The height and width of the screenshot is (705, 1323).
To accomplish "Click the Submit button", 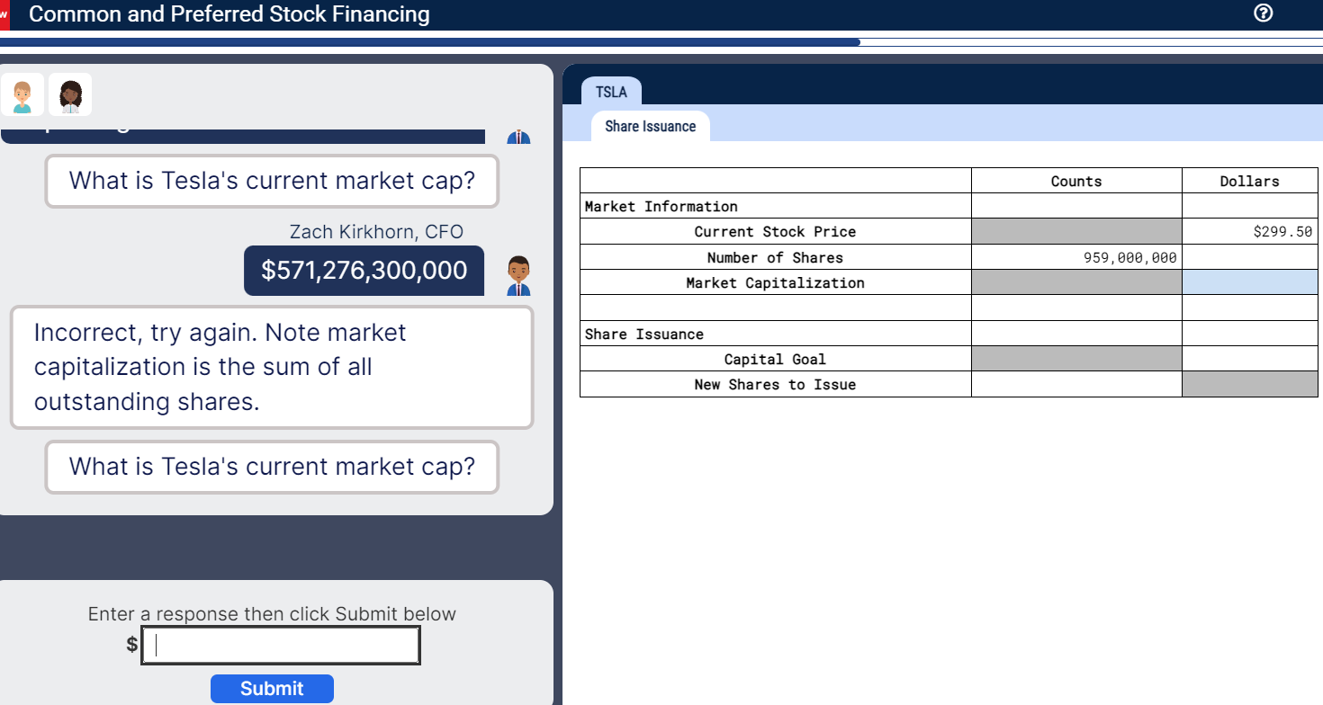I will [x=272, y=689].
